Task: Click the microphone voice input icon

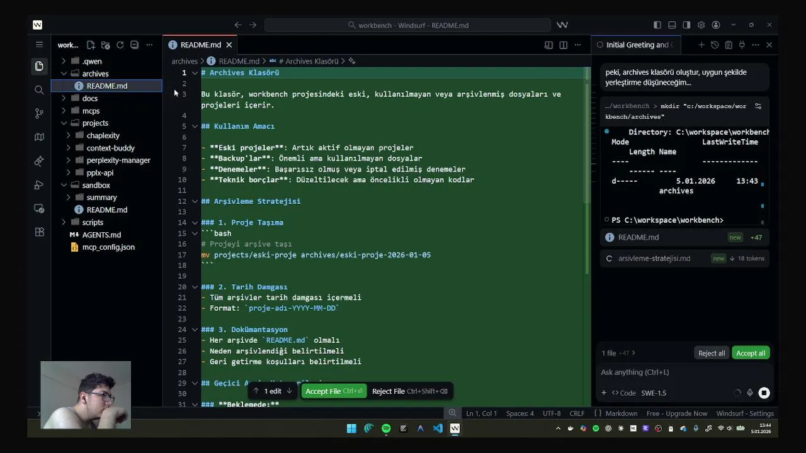Action: (749, 393)
